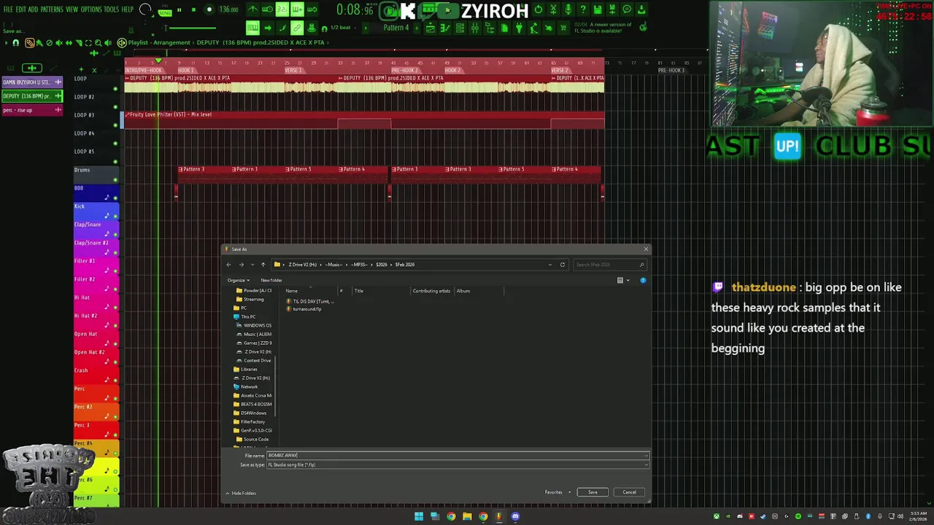Open the Organize dropdown
934x525 pixels.
pos(238,280)
